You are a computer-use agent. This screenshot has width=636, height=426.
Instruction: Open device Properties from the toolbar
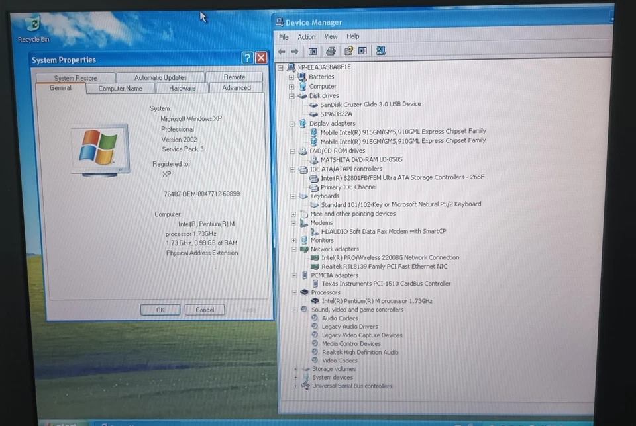pyautogui.click(x=348, y=51)
